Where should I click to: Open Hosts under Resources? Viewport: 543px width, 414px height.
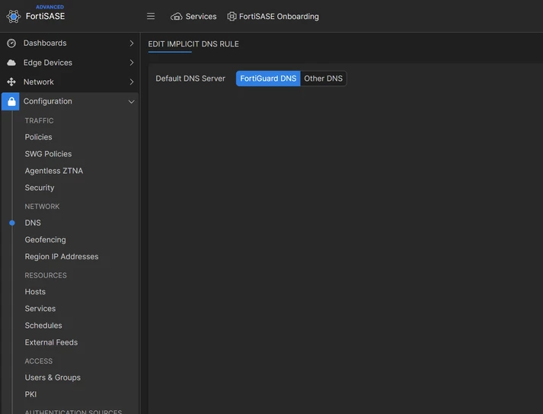pos(35,291)
